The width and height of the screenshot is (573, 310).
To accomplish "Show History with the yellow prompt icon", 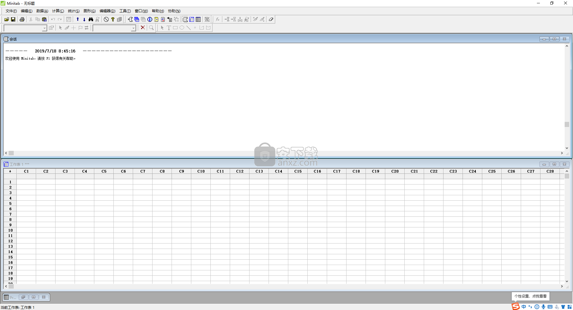I will pyautogui.click(x=156, y=19).
